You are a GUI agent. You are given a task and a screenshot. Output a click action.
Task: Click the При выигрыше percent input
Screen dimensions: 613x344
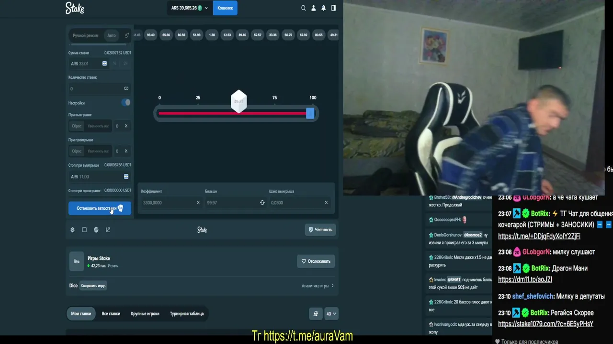click(122, 126)
